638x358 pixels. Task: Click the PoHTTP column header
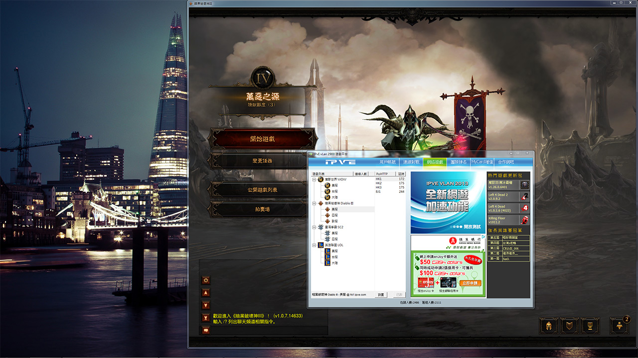click(x=385, y=174)
